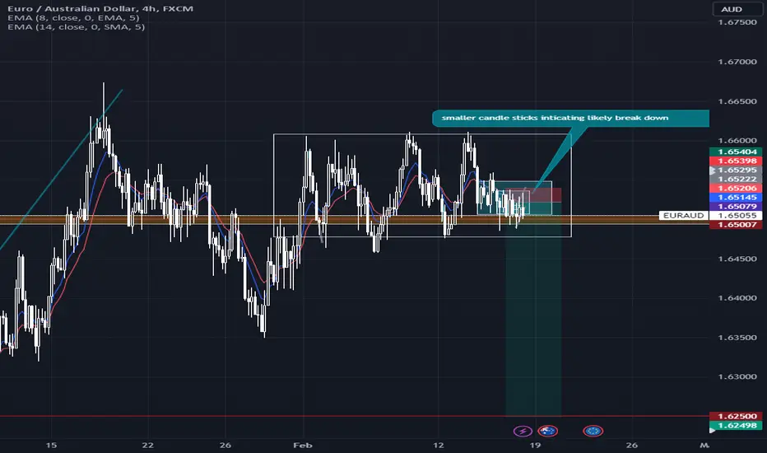Click the 1.62498 green price label
This screenshot has height=453, width=767.
pos(736,426)
